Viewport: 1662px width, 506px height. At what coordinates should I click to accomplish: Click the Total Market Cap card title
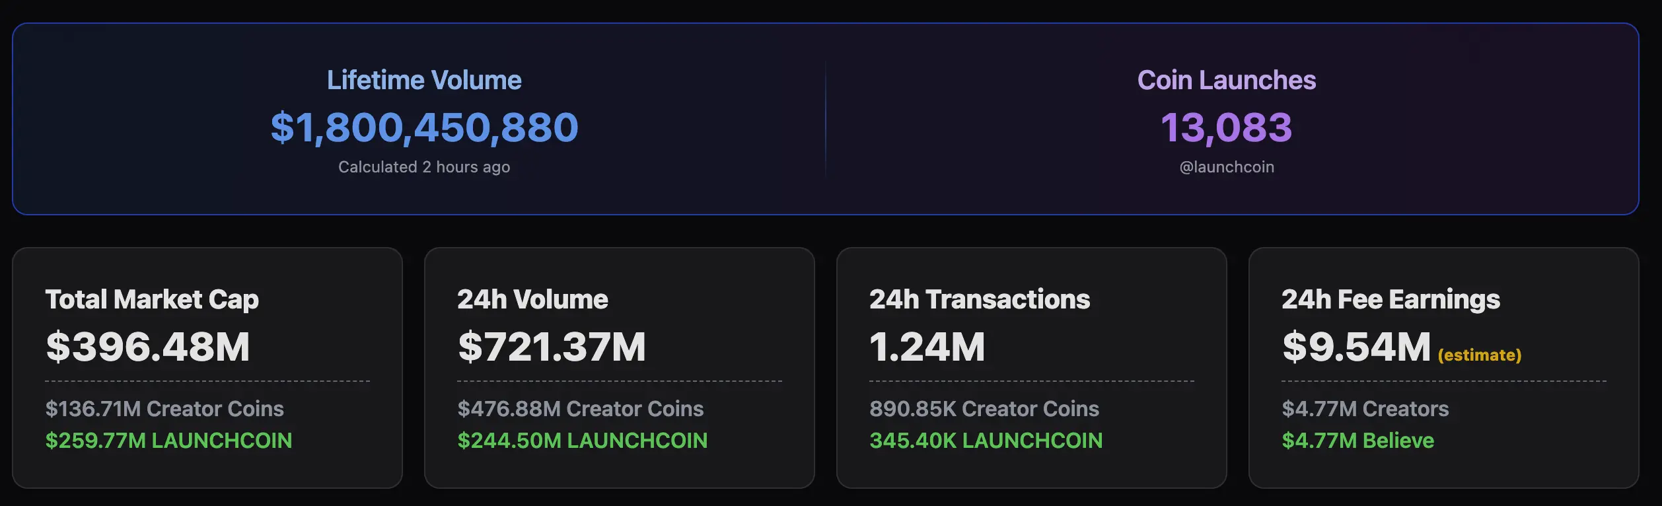(x=152, y=299)
